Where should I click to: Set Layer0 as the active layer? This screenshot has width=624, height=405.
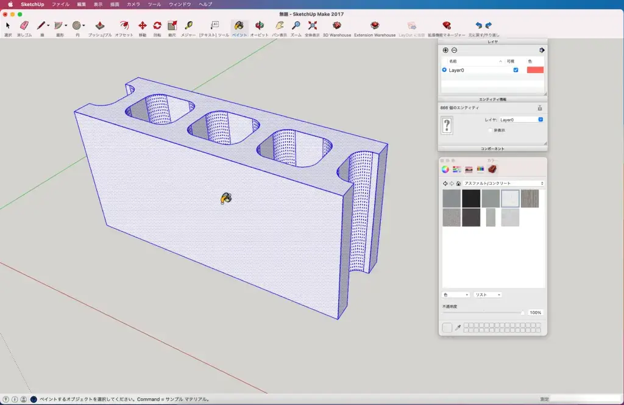coord(444,70)
